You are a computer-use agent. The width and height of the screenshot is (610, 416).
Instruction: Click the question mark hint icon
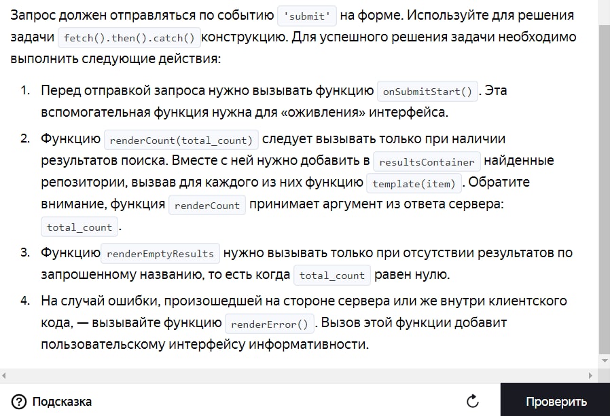18,401
